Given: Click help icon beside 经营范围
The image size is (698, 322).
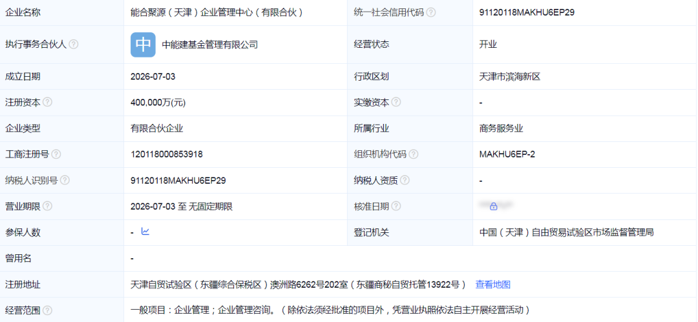Looking at the screenshot, I should point(47,310).
